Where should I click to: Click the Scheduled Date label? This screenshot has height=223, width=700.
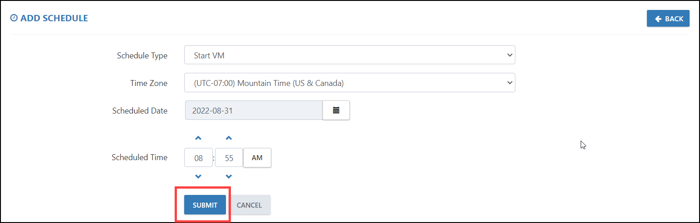point(140,111)
